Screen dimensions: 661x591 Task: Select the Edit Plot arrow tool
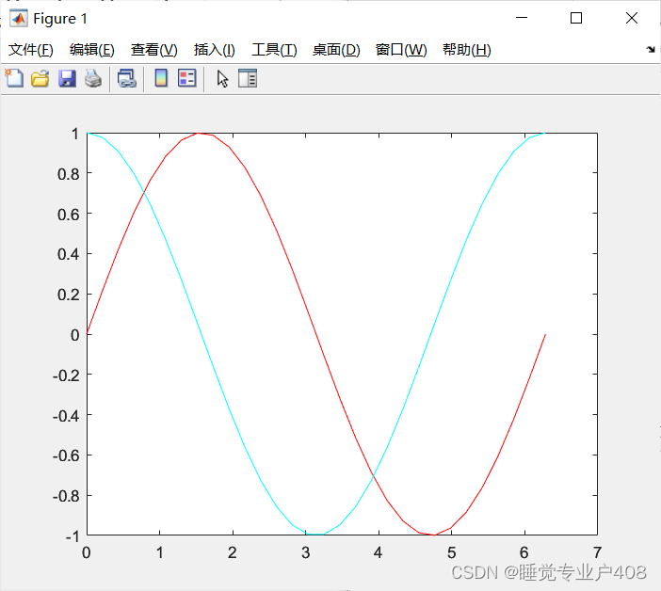point(222,79)
